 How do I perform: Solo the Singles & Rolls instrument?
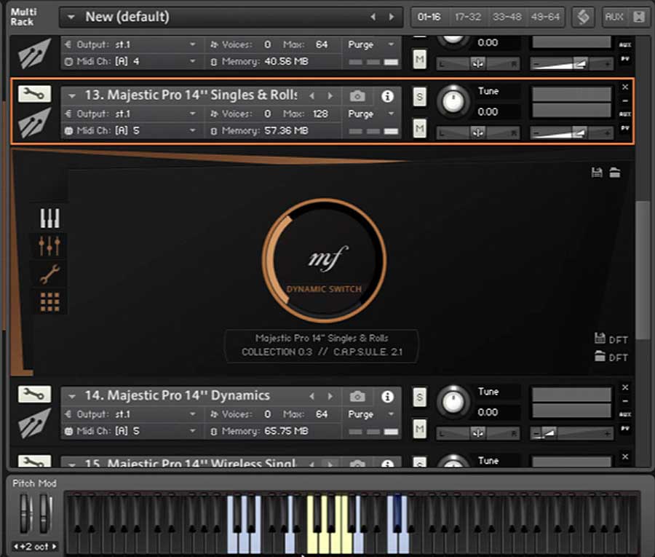(x=419, y=97)
